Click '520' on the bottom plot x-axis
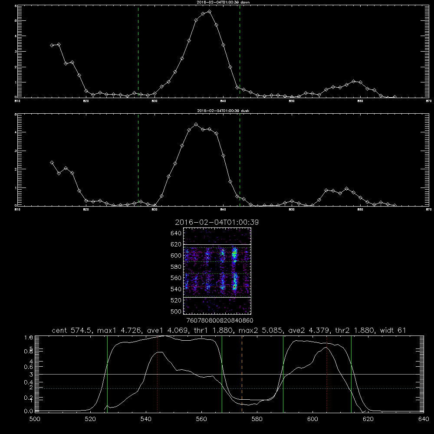The width and height of the screenshot is (434, 434). pyautogui.click(x=90, y=419)
